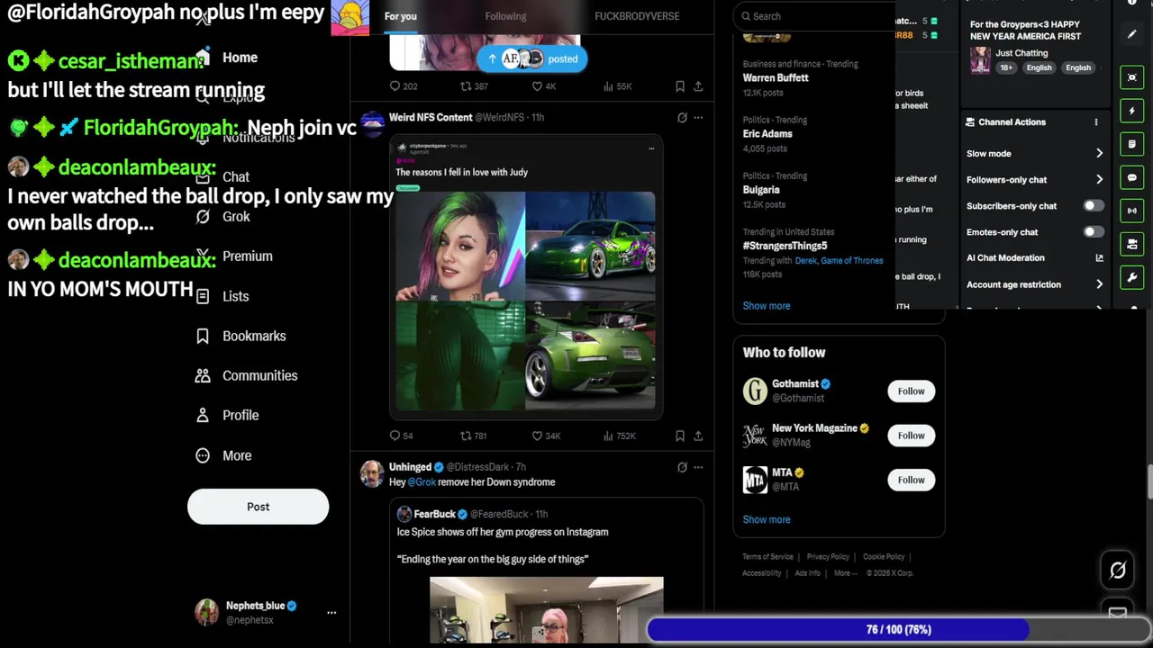
Task: Open Lists in the X sidebar
Action: point(222,296)
